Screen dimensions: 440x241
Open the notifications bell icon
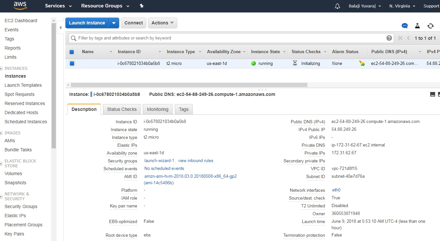pos(337,6)
